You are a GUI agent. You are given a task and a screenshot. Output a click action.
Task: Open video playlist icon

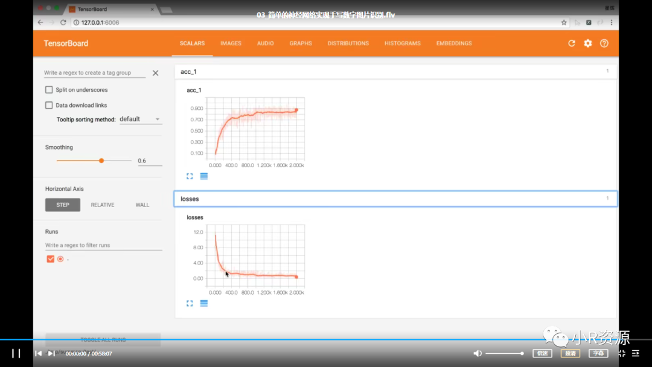coord(636,353)
